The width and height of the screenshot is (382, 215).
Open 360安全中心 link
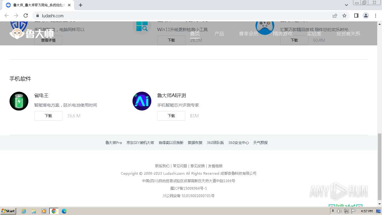pyautogui.click(x=238, y=143)
